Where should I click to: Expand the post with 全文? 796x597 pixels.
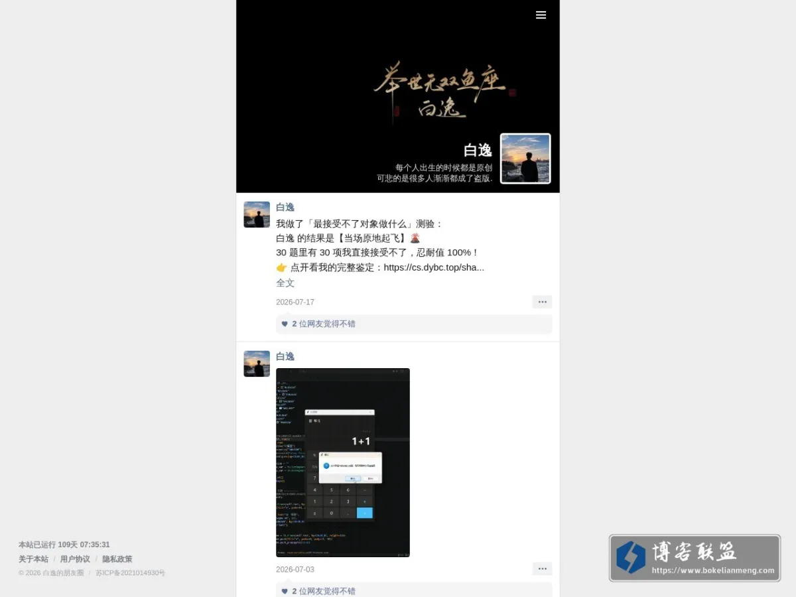(x=285, y=283)
